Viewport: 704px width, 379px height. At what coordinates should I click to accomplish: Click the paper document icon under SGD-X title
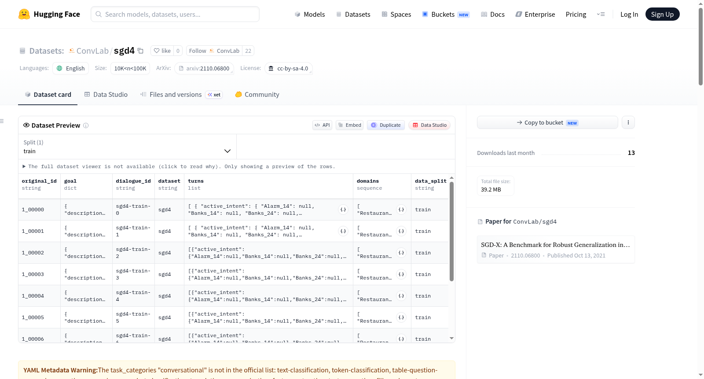pos(484,255)
